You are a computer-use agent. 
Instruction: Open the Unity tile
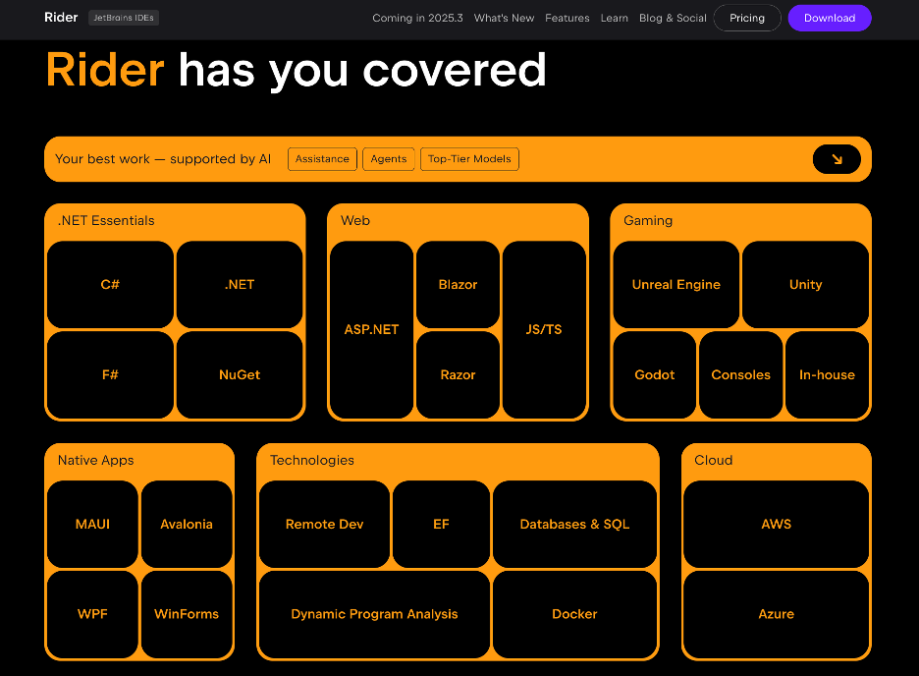806,284
